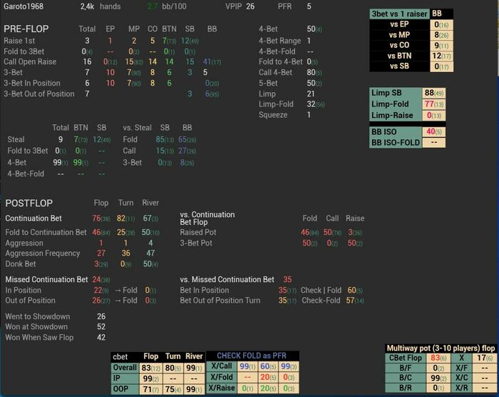Click the Call 4-Bet stat label
This screenshot has width=499, height=397.
(275, 73)
